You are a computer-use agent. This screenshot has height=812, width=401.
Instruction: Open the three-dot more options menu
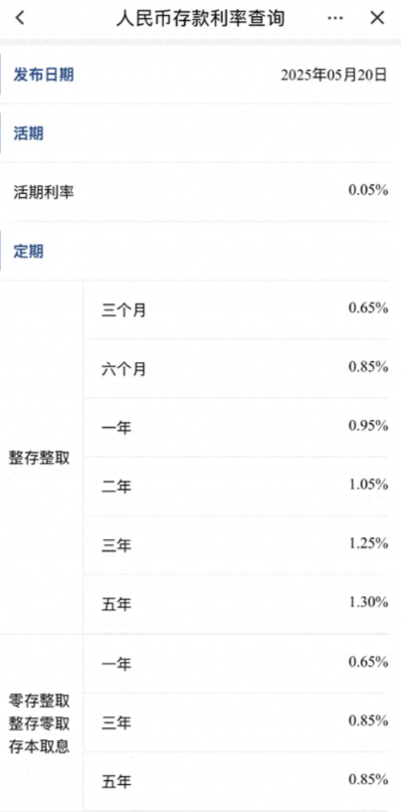click(x=335, y=18)
